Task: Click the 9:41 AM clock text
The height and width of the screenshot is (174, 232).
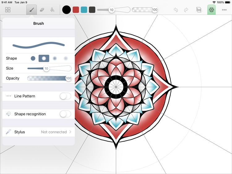Action: 7,2
